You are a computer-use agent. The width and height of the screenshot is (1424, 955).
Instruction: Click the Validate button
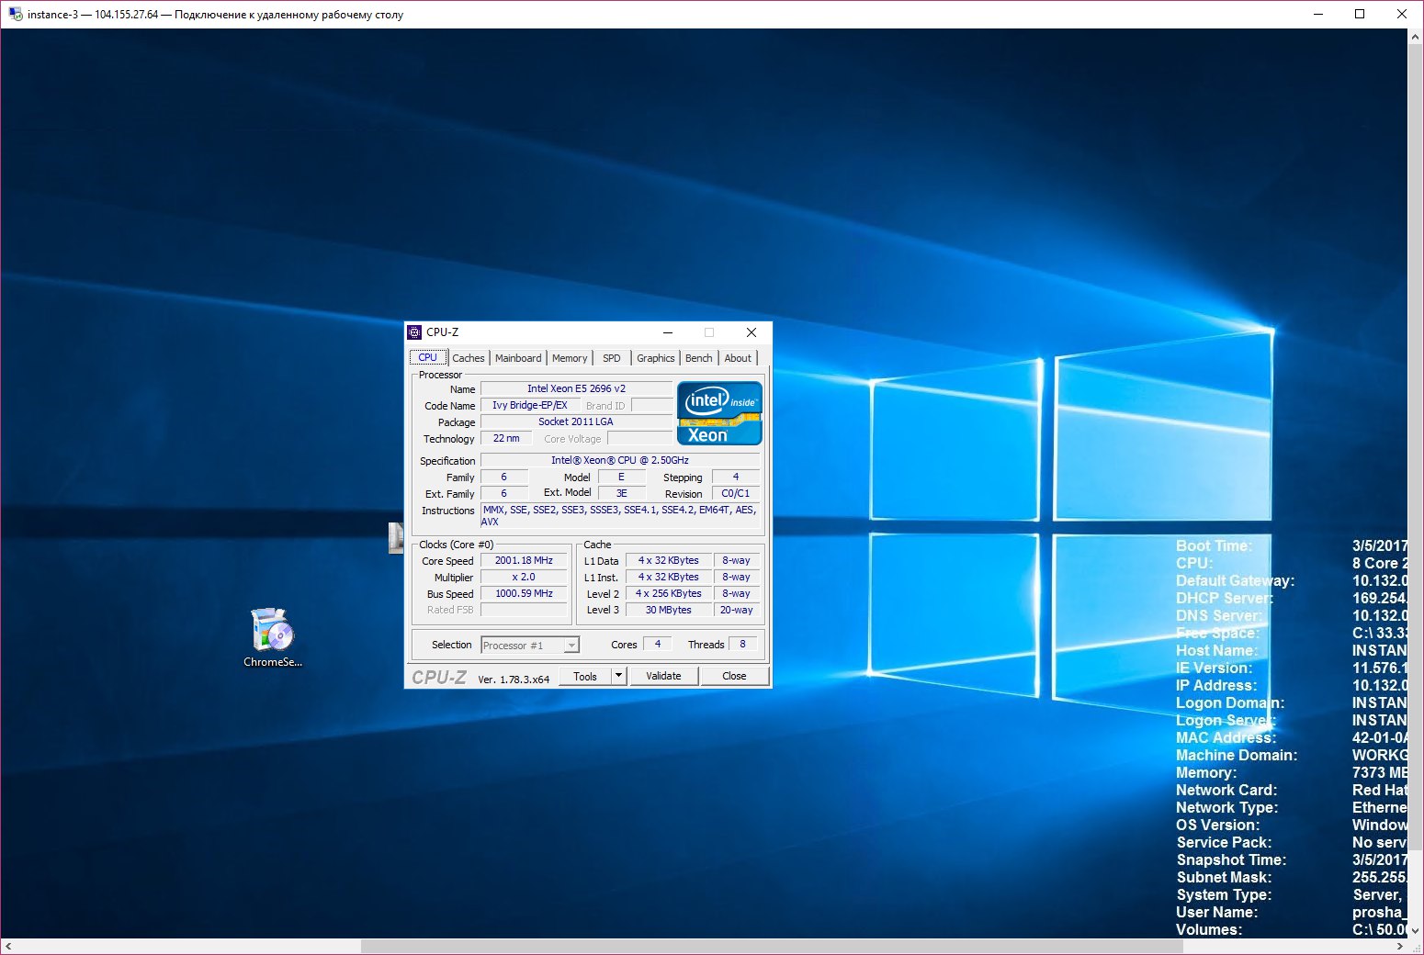click(663, 676)
